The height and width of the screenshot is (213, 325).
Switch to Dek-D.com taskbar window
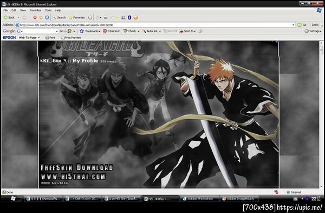pos(82,199)
